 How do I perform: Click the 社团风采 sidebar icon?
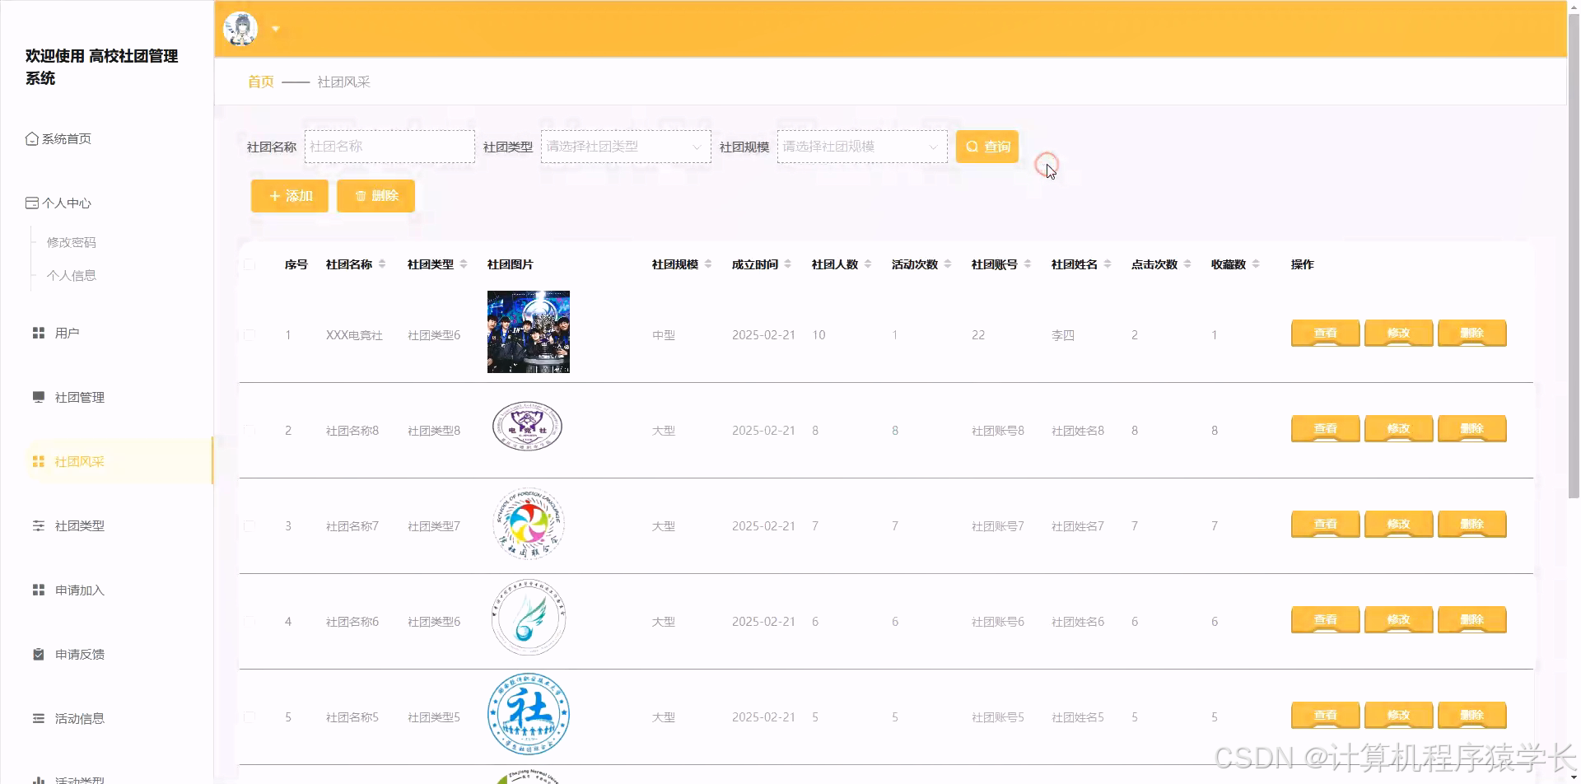39,461
